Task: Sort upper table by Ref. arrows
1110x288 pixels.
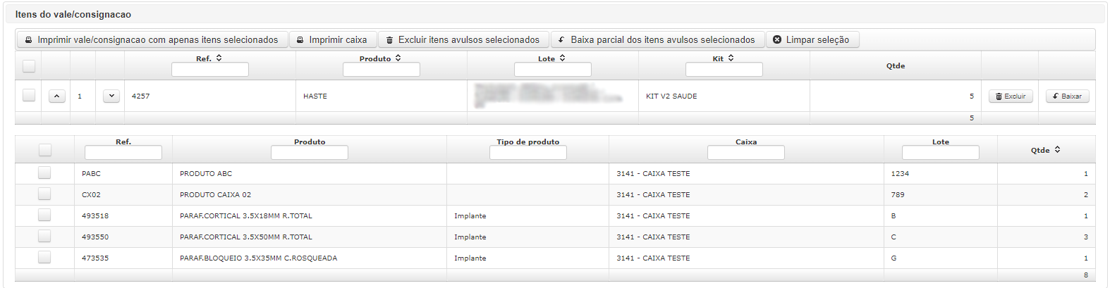Action: [x=219, y=58]
